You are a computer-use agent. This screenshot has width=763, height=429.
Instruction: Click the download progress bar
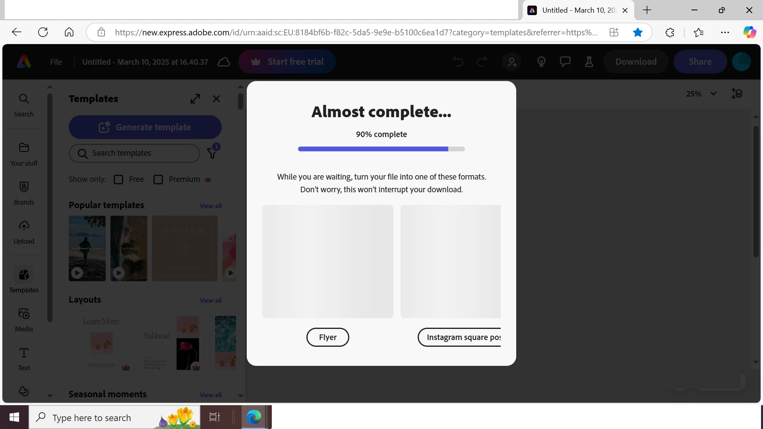(x=381, y=149)
